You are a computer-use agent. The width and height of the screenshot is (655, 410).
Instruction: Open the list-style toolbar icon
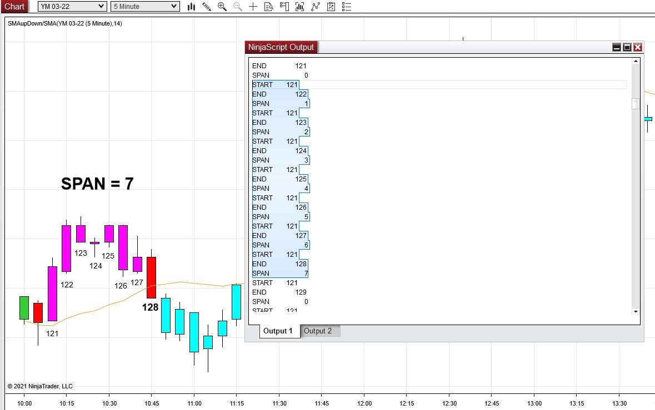coord(346,7)
